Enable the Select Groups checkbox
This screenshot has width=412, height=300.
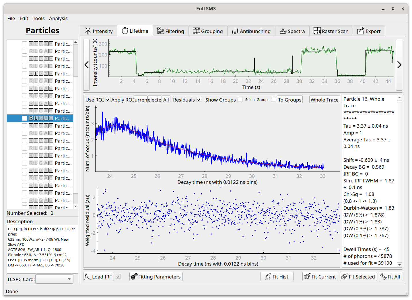tap(273, 100)
